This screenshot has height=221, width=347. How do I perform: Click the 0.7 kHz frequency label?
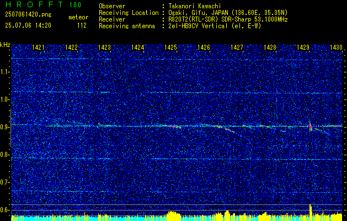[x=4, y=182]
